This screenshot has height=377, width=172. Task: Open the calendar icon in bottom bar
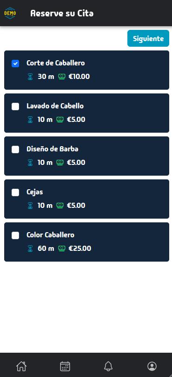[x=65, y=366]
